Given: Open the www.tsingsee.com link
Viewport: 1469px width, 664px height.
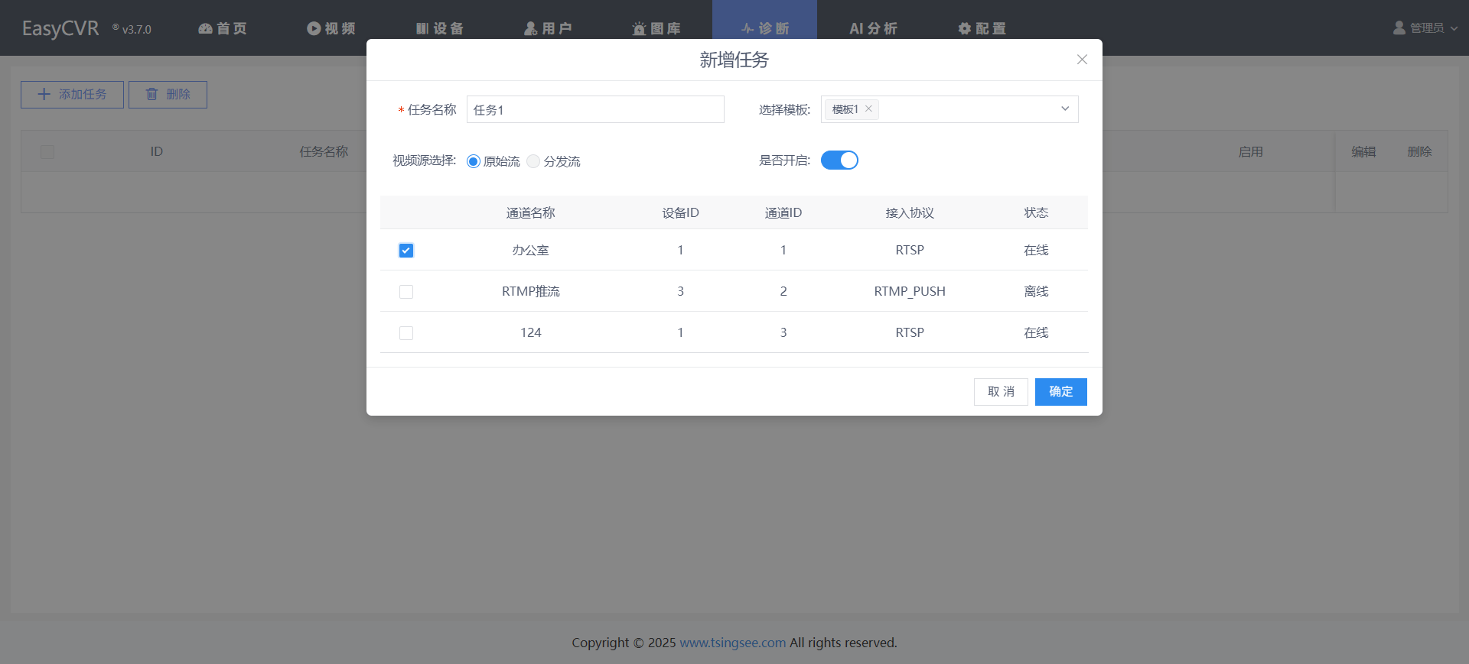Looking at the screenshot, I should coord(733,643).
